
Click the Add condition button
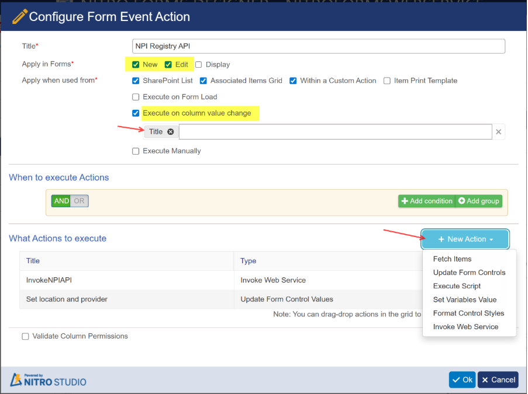point(427,201)
